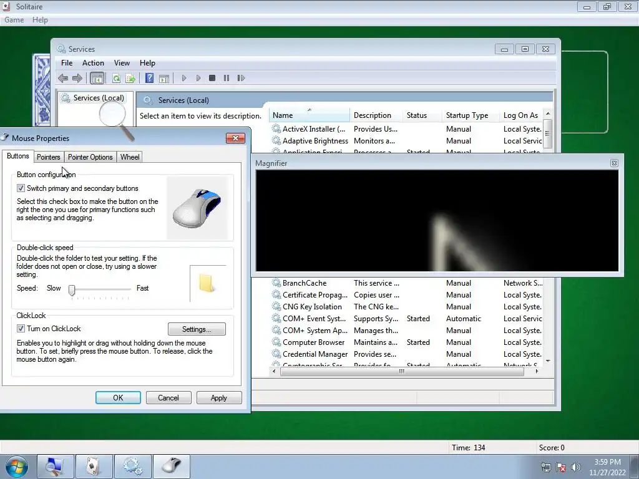The height and width of the screenshot is (479, 639).
Task: Click services list scroll up arrow
Action: (548, 114)
